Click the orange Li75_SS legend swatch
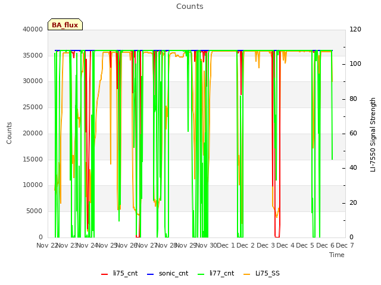Image resolution: width=381 pixels, height=285 pixels. 246,274
